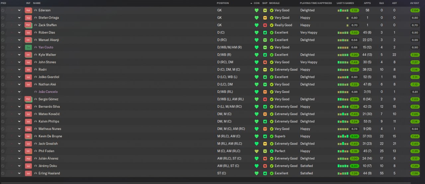Click Kyle Walker's green match sharpness icon
Screen dimensions: 425x184
265,55
